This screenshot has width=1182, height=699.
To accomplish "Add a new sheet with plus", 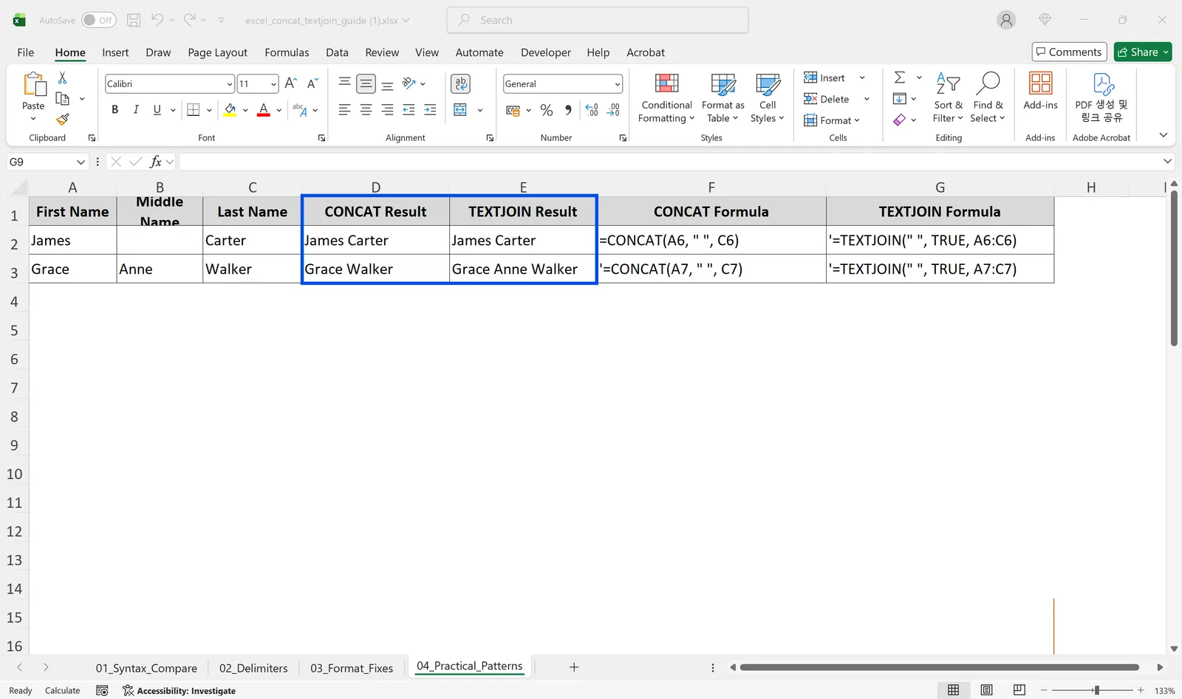I will tap(574, 667).
